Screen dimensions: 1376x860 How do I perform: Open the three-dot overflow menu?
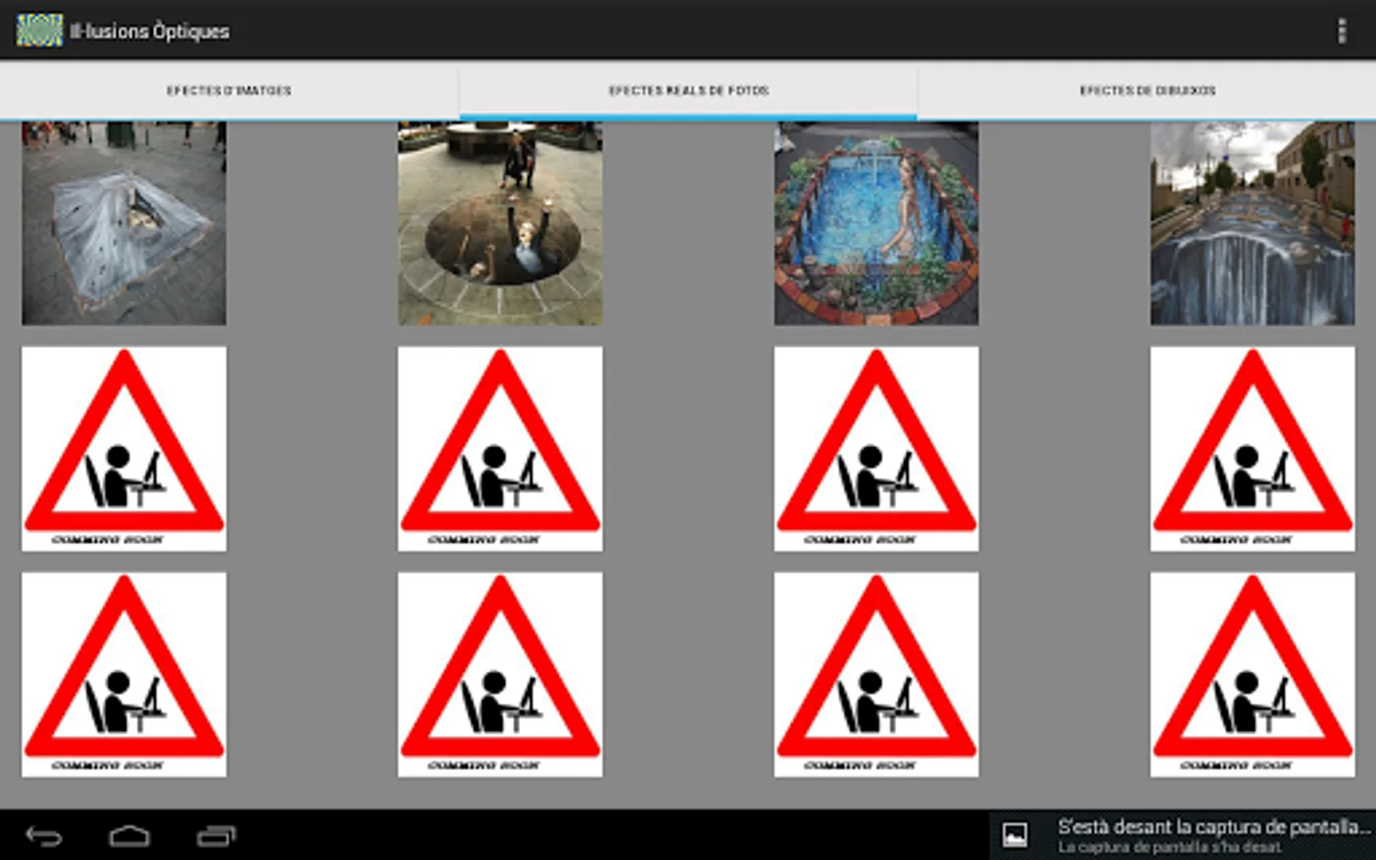coord(1342,31)
